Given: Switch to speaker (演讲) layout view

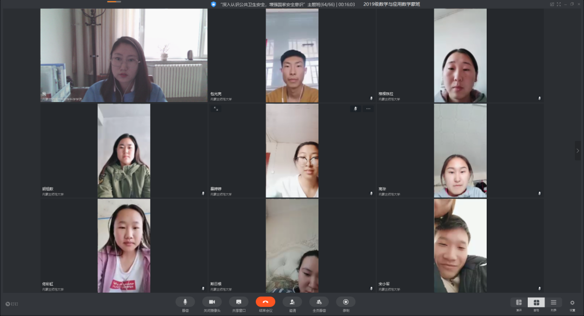Looking at the screenshot, I should (519, 302).
